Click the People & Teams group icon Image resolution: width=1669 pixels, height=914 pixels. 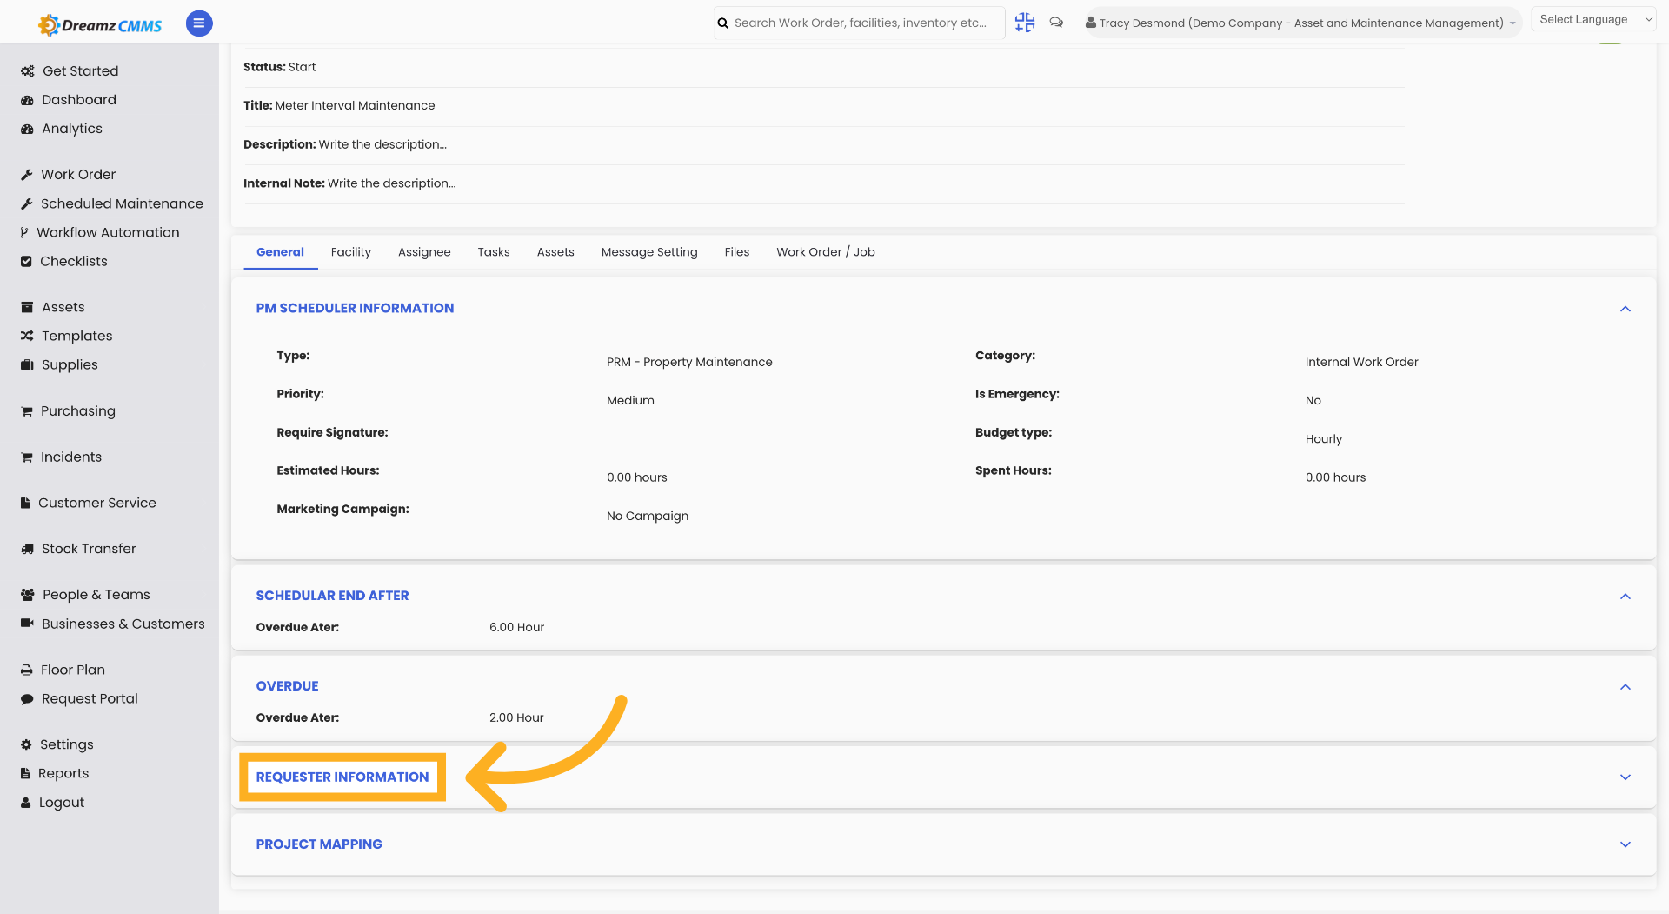[x=27, y=595]
